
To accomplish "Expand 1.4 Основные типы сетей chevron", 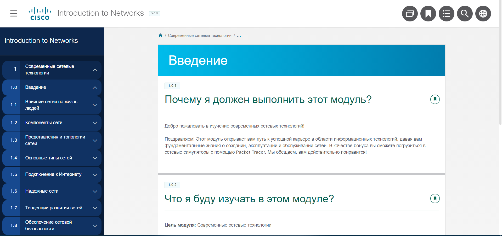I will click(x=95, y=158).
